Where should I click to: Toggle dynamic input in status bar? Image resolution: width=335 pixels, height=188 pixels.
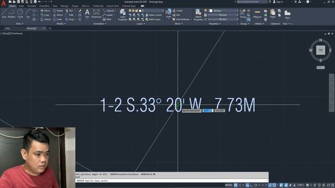click(x=247, y=185)
